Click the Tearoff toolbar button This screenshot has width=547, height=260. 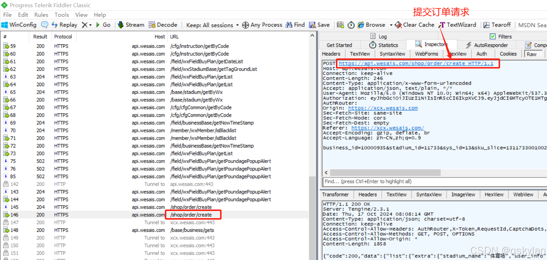[x=497, y=25]
